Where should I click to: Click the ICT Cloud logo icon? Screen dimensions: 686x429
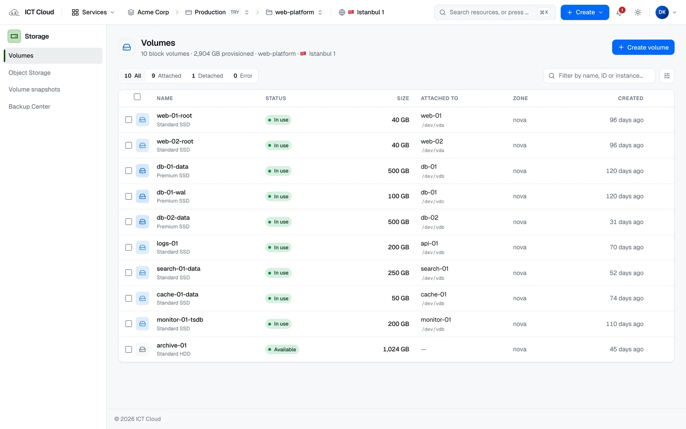pyautogui.click(x=14, y=13)
